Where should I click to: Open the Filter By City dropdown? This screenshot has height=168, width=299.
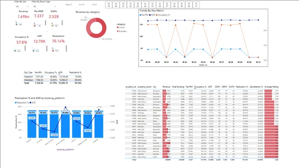coord(22,7)
